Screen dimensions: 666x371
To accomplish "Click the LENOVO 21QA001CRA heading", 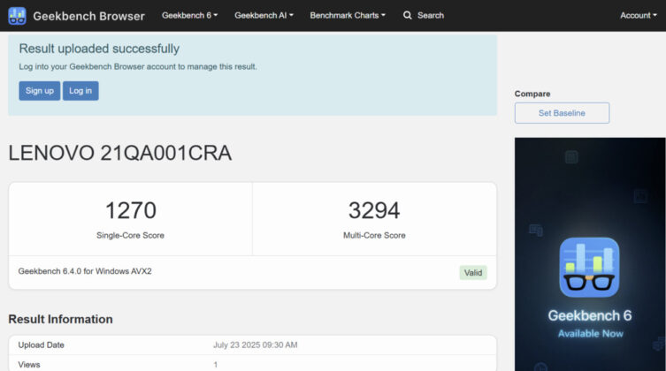I will [120, 153].
